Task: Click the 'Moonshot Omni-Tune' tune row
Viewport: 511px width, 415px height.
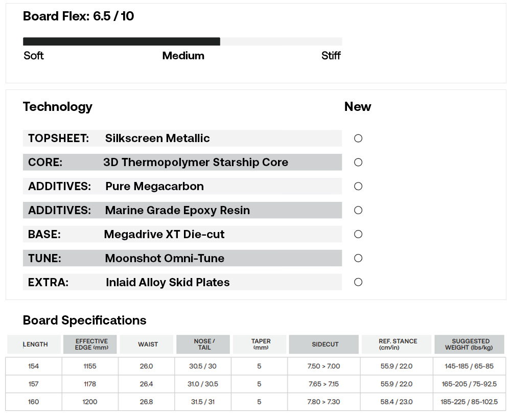Action: click(182, 258)
